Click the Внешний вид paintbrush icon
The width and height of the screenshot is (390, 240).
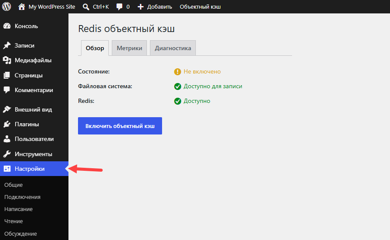coord(7,109)
